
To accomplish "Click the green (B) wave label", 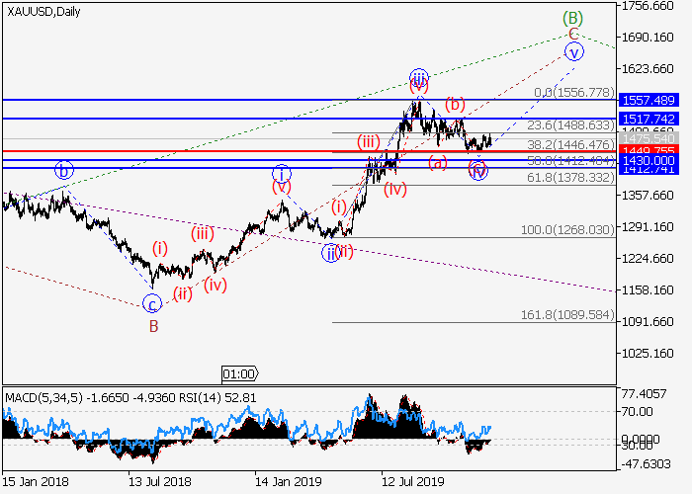I will (572, 19).
